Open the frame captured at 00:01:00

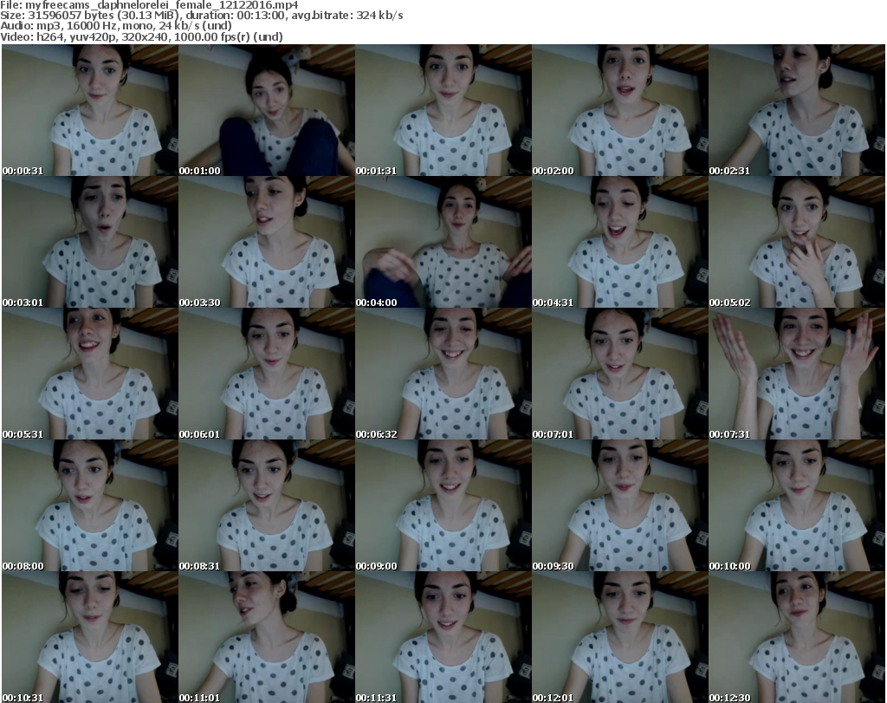(267, 110)
